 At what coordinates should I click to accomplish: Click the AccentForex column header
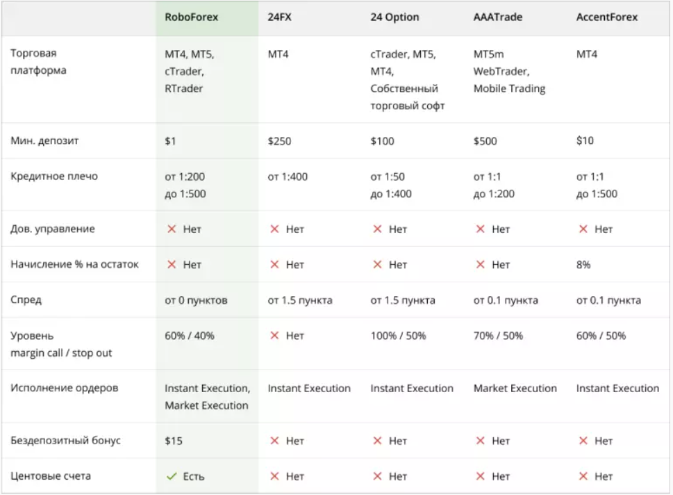coord(607,17)
